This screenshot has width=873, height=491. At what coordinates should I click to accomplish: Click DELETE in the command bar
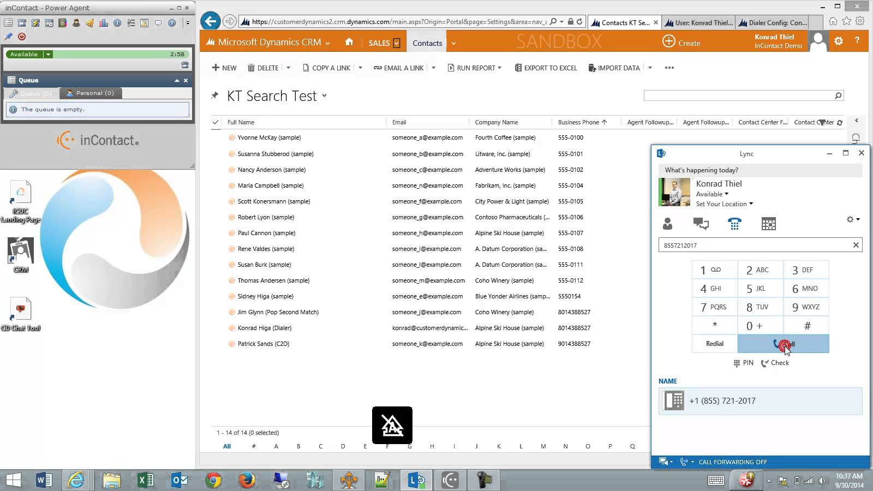(263, 68)
